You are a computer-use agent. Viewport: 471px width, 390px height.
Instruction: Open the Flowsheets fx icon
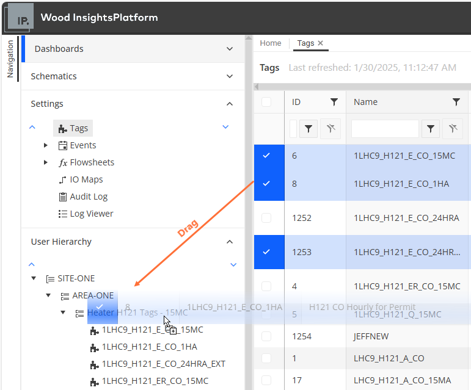coord(62,162)
